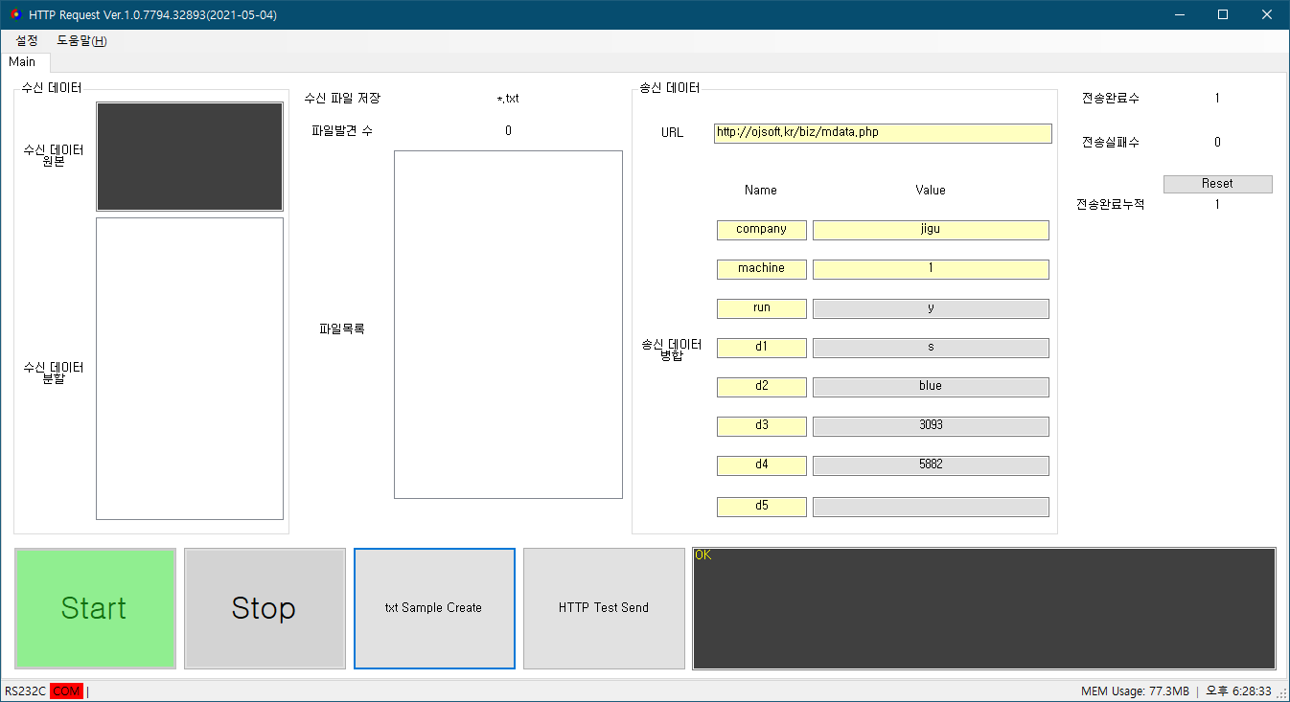Maximize the HTTP Request window

click(x=1223, y=14)
